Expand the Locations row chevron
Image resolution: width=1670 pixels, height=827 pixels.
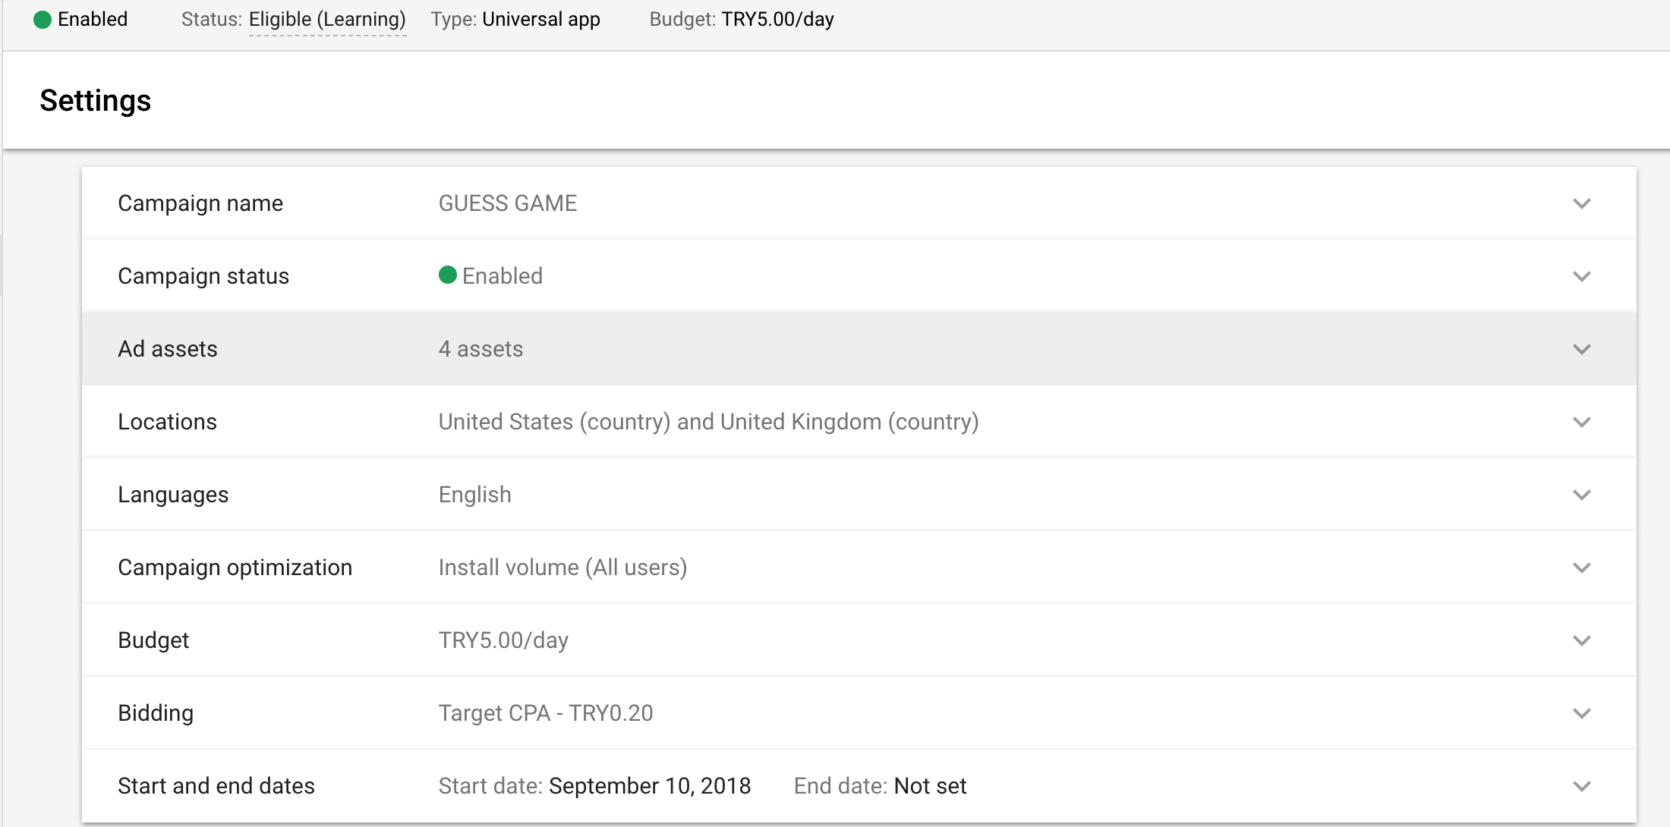1582,422
